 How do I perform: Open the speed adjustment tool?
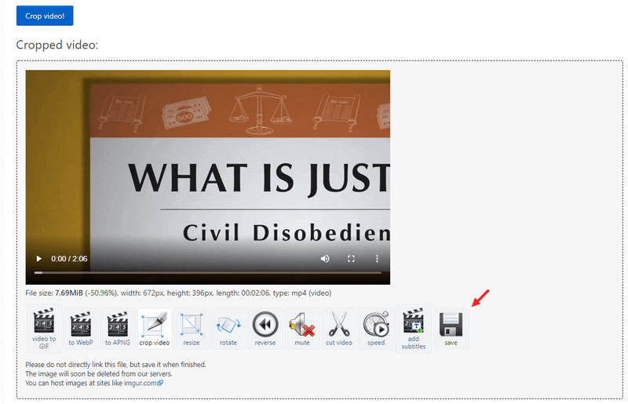tap(376, 329)
